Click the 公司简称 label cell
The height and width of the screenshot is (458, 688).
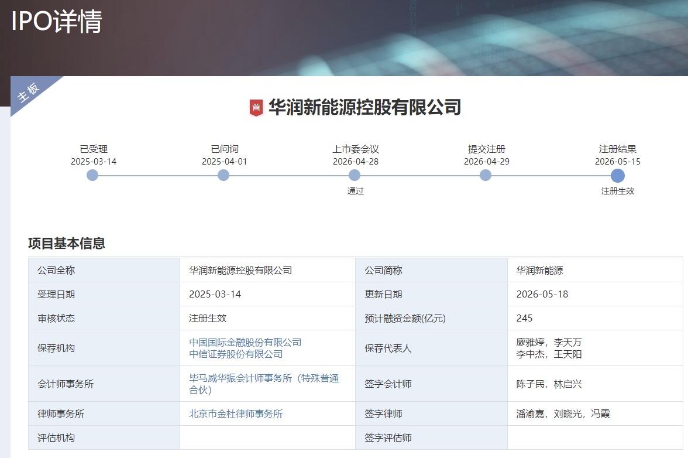pyautogui.click(x=431, y=270)
